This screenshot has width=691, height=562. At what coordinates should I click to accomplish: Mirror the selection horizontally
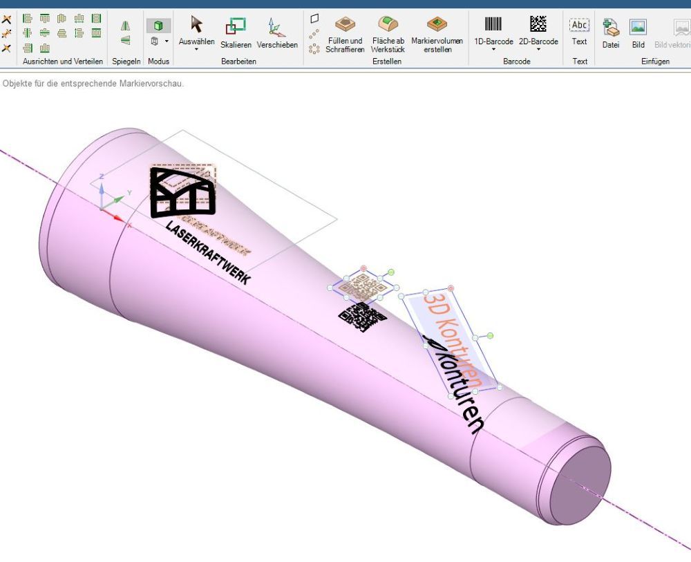pos(126,26)
